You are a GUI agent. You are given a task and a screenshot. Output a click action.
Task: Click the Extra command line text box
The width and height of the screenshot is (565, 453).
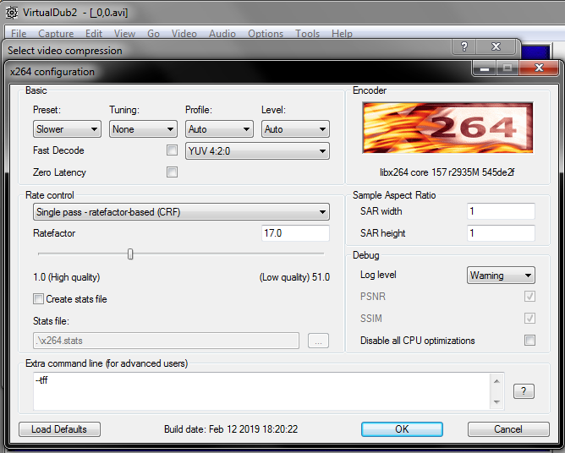262,391
